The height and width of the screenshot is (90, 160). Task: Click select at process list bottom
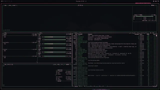76,86
